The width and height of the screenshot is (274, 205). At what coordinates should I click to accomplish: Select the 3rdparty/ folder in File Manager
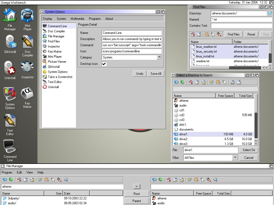click(62, 198)
